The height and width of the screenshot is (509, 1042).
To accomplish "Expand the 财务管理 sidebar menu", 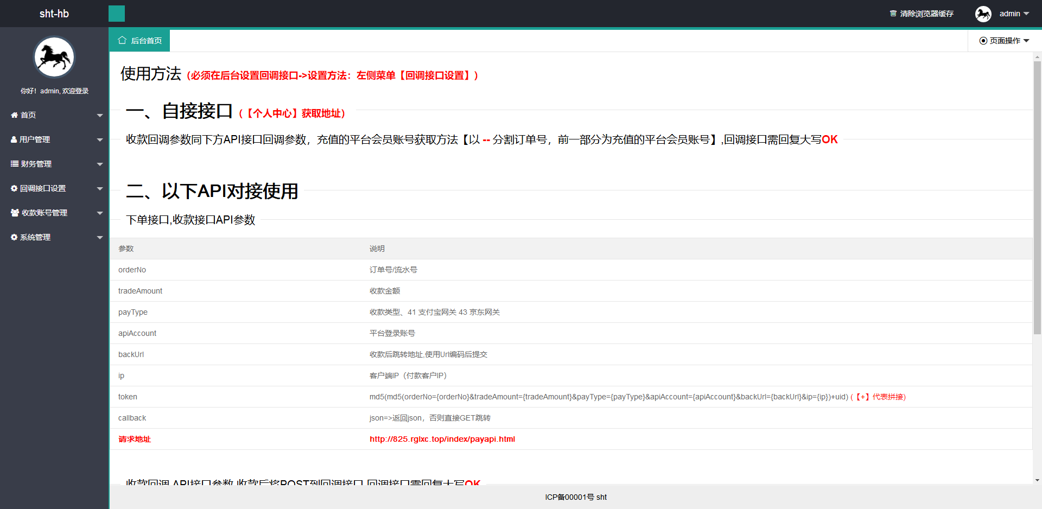I will pos(100,164).
